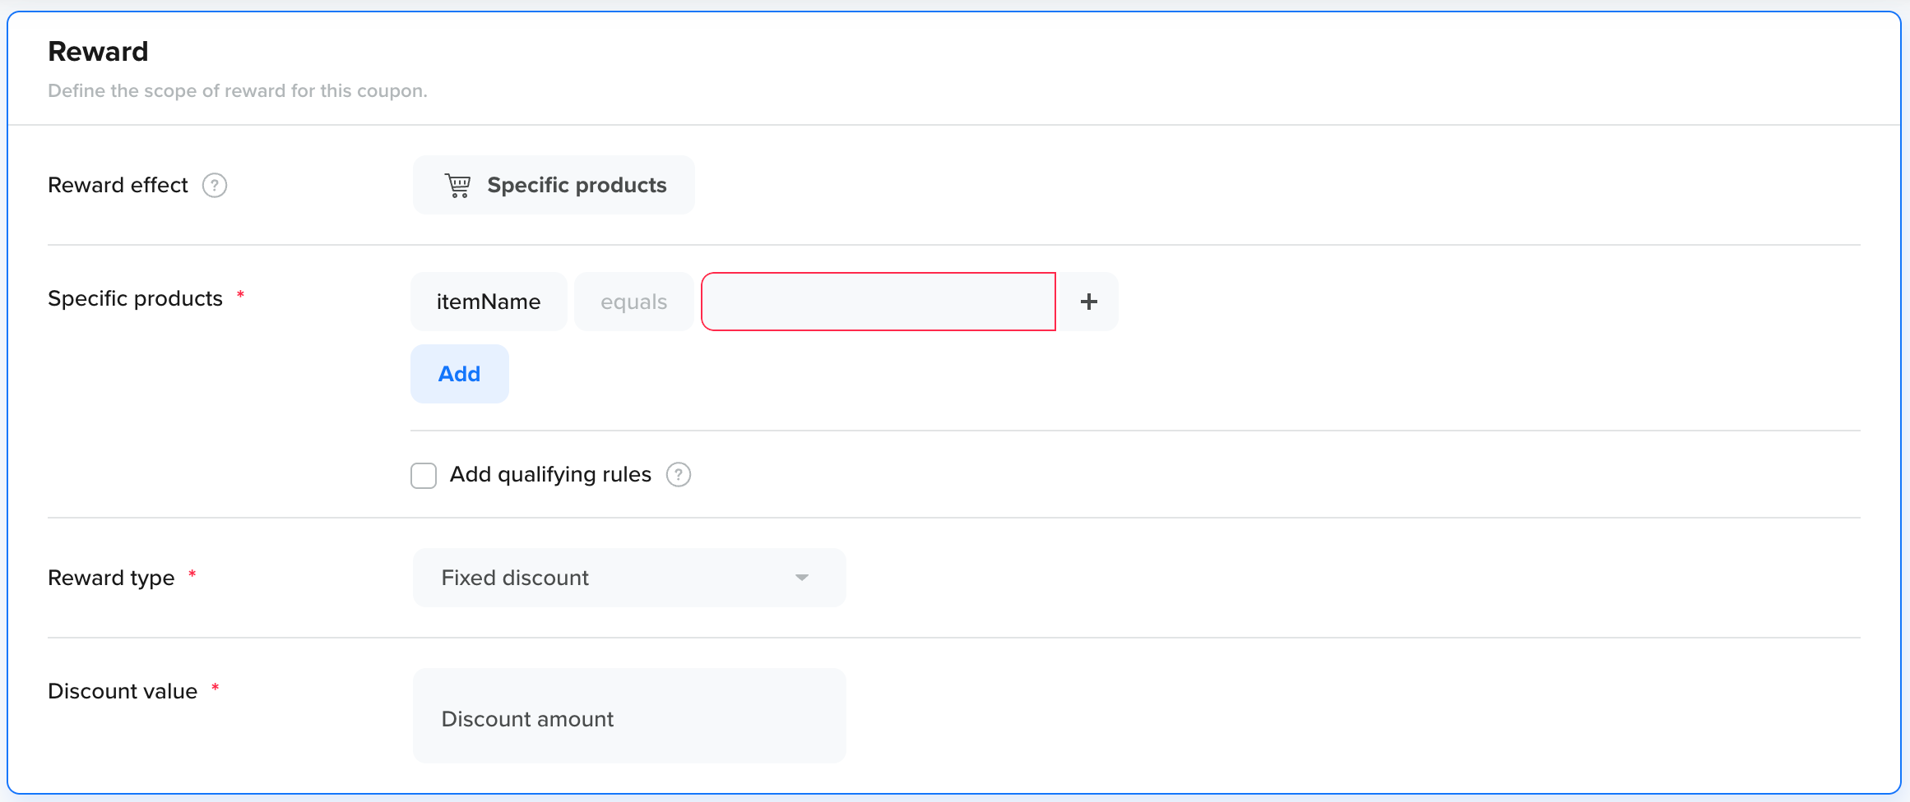Click the Reward section heading
Screen dimensions: 1910x802
(98, 52)
